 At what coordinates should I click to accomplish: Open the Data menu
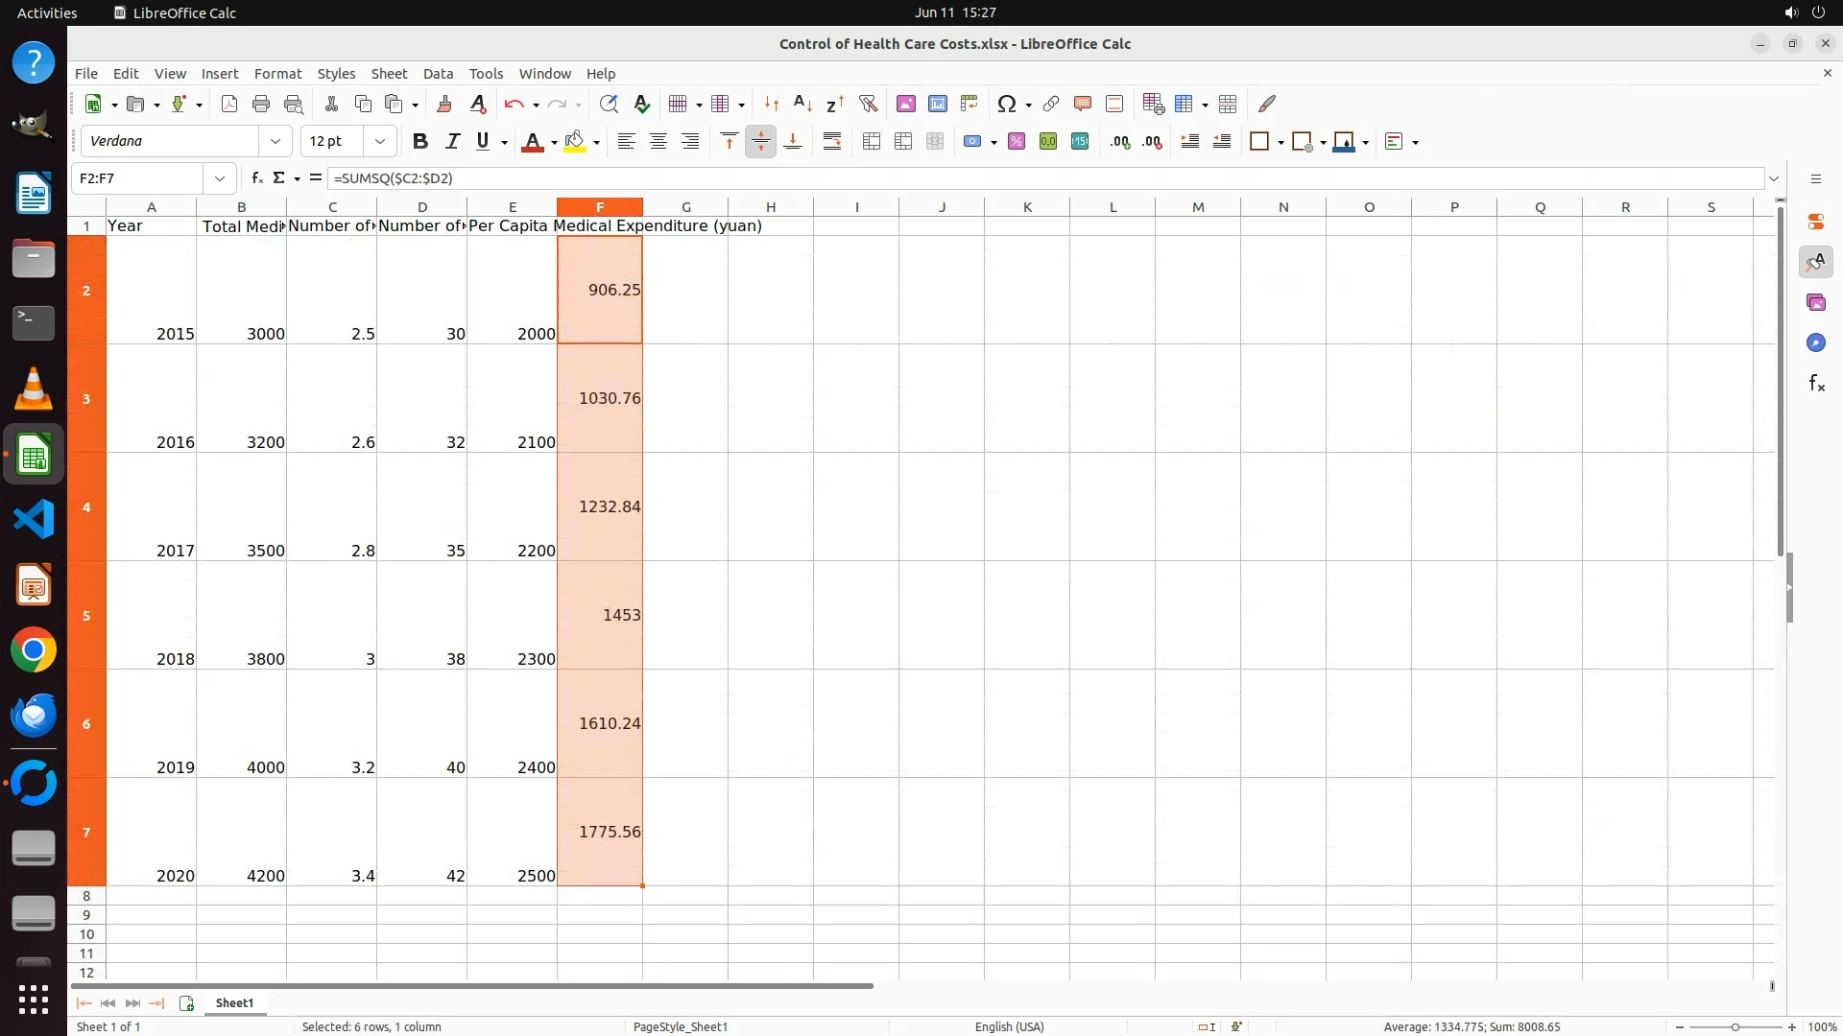[438, 74]
